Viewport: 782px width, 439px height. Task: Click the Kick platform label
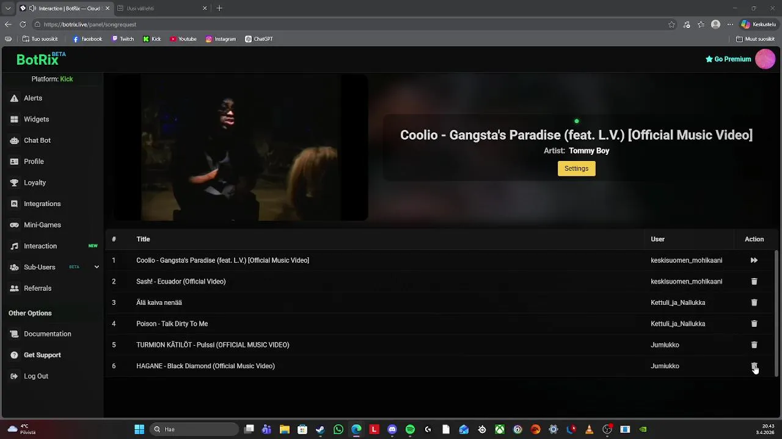coord(66,79)
